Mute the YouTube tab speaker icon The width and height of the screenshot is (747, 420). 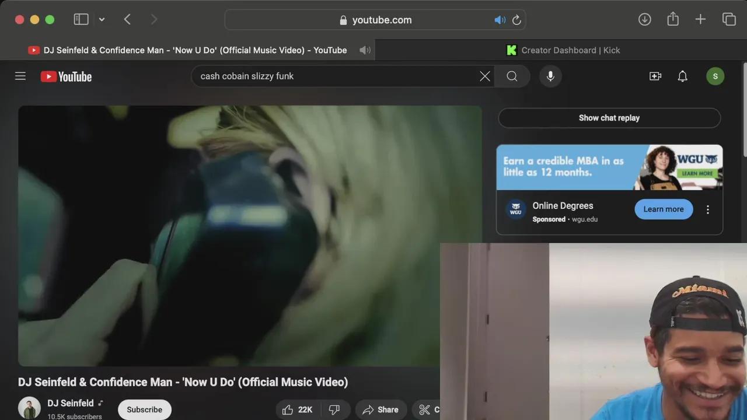(365, 50)
